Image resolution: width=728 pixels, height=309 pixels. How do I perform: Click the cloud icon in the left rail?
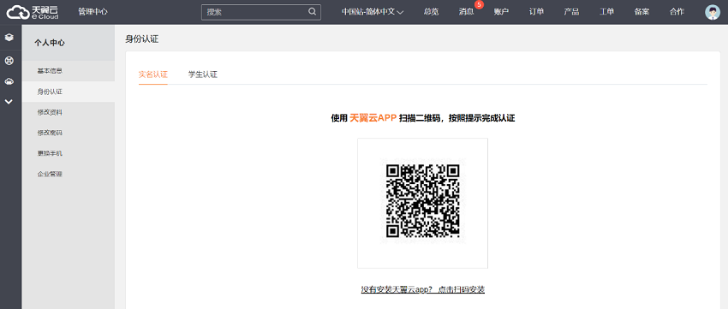pyautogui.click(x=9, y=81)
